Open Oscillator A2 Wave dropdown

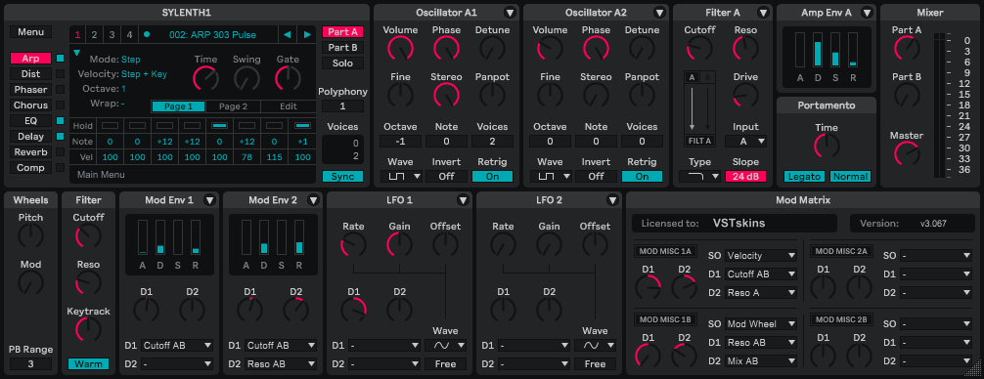click(x=551, y=177)
